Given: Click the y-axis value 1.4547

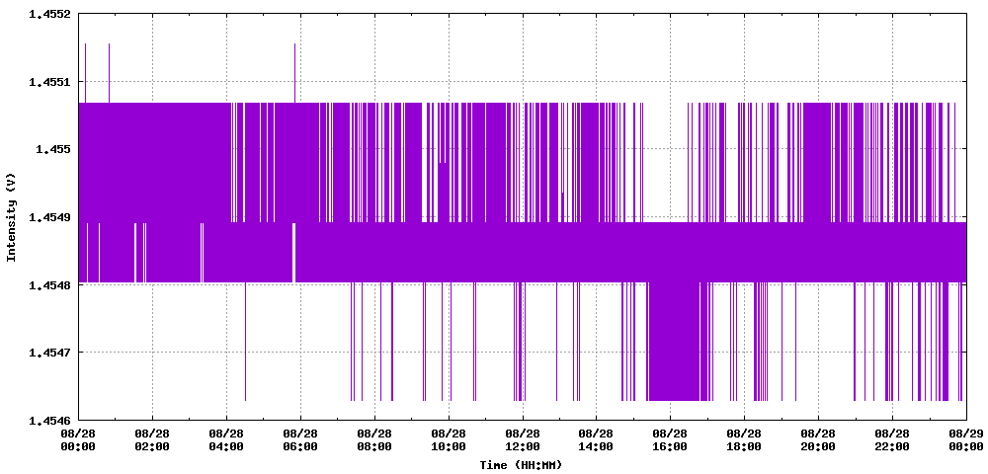Looking at the screenshot, I should (x=49, y=352).
